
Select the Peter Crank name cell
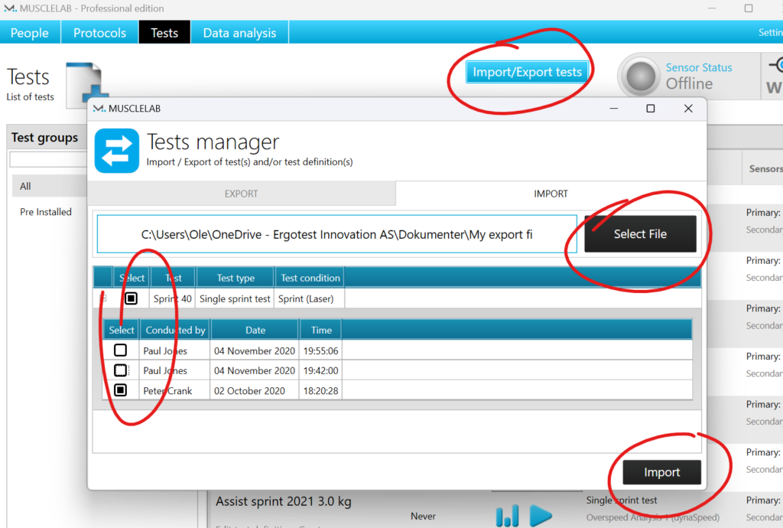pos(174,390)
